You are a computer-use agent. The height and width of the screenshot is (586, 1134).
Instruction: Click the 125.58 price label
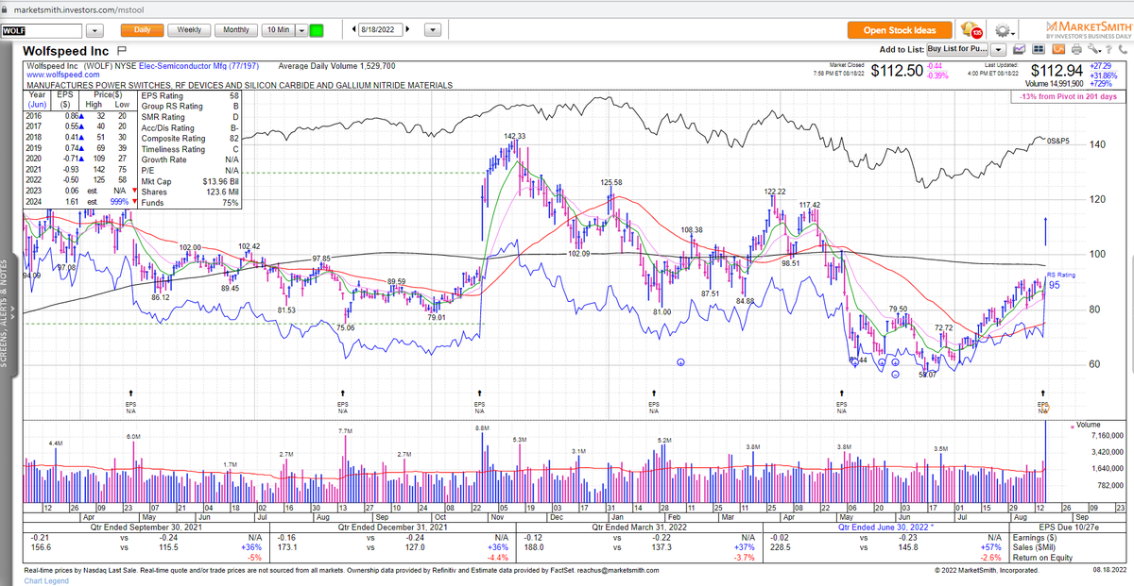click(x=611, y=182)
